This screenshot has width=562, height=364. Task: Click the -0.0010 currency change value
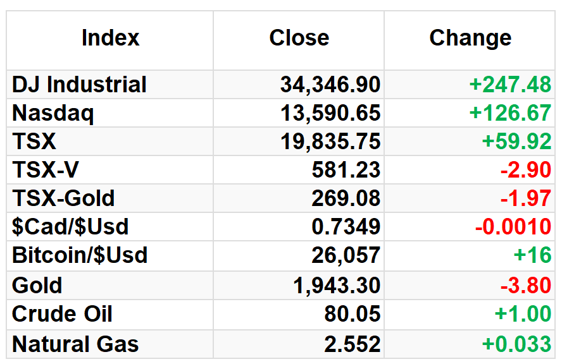click(x=513, y=227)
